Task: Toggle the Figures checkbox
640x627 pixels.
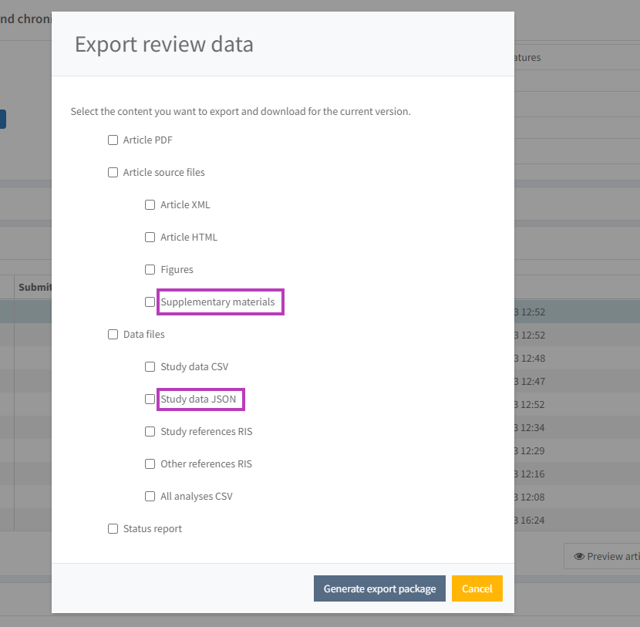Action: pyautogui.click(x=150, y=270)
